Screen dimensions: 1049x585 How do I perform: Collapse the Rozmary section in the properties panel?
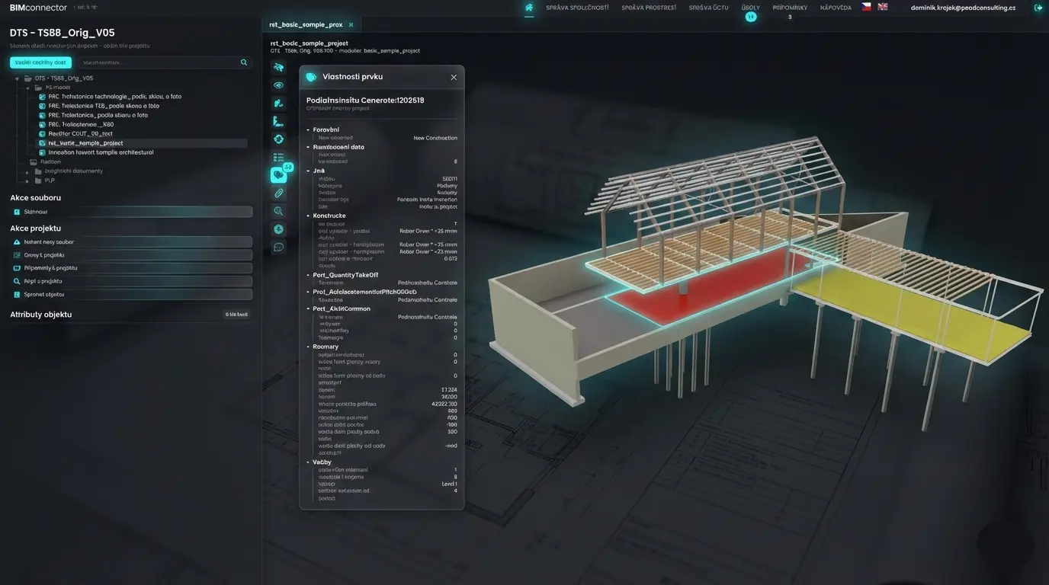click(308, 346)
